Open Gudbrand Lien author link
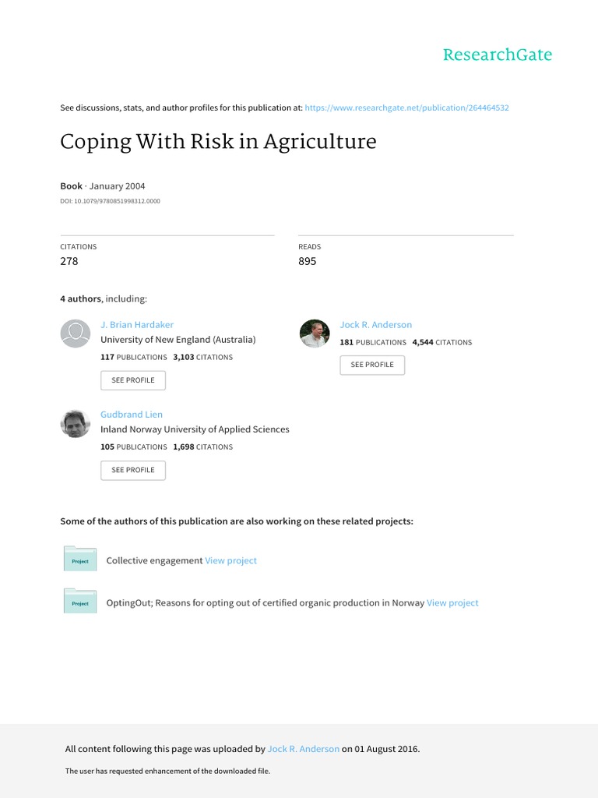The width and height of the screenshot is (598, 798). tap(132, 415)
